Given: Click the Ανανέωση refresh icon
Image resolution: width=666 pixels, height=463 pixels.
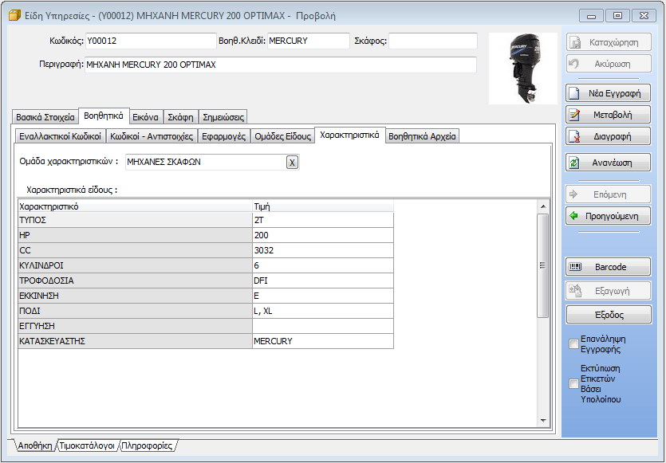Looking at the screenshot, I should click(x=574, y=163).
